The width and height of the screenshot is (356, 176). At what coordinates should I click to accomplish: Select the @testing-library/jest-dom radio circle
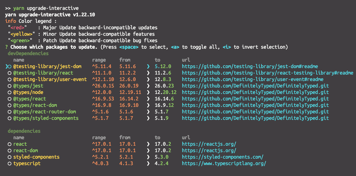point(10,66)
